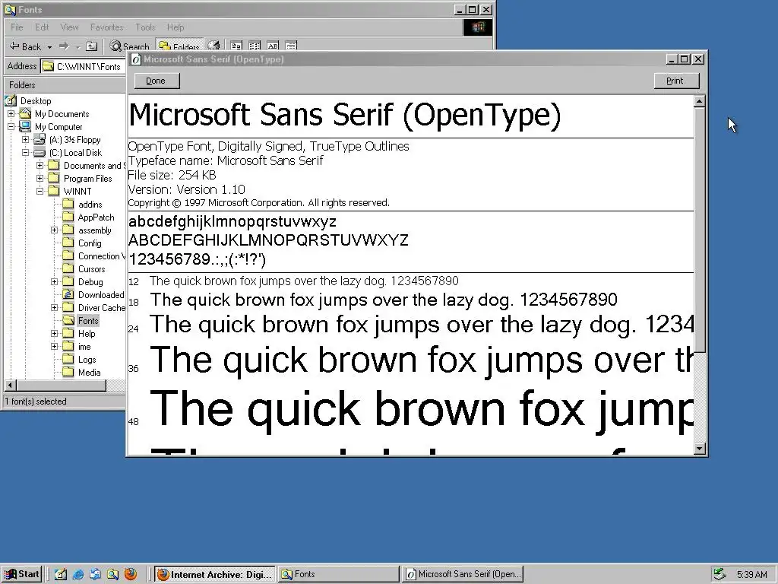This screenshot has width=778, height=584.
Task: Select Logs folder in tree
Action: [87, 359]
